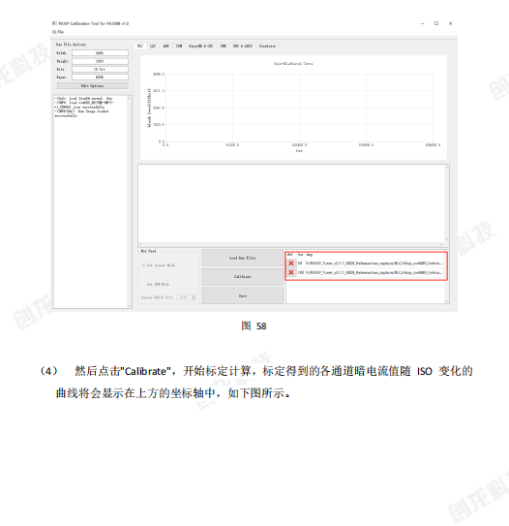
Task: Select the For Linear Mode radio button
Action: pos(143,265)
